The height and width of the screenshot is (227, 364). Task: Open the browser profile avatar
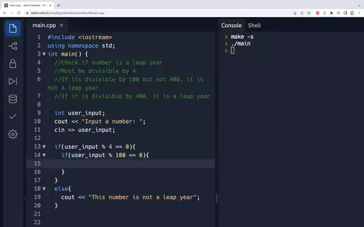(x=352, y=13)
